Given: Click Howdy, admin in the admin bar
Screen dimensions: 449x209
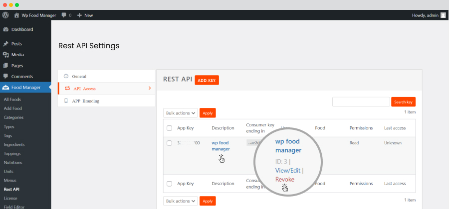Looking at the screenshot, I should point(425,15).
